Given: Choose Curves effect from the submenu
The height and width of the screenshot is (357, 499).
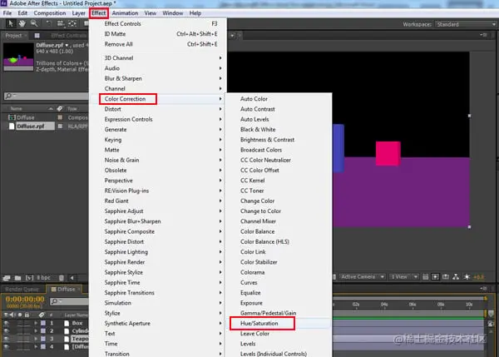Looking at the screenshot, I should 279,282.
